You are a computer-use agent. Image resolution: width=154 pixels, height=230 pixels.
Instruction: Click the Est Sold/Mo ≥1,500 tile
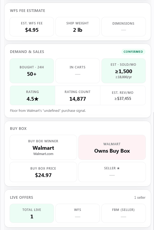coord(123,71)
